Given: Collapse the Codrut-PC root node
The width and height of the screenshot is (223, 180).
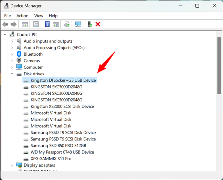Looking at the screenshot, I should click(5, 34).
